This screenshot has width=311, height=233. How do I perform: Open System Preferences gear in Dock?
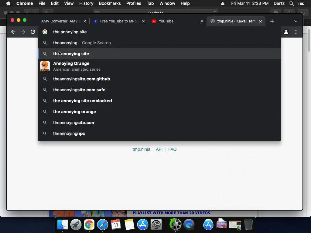tap(156, 225)
